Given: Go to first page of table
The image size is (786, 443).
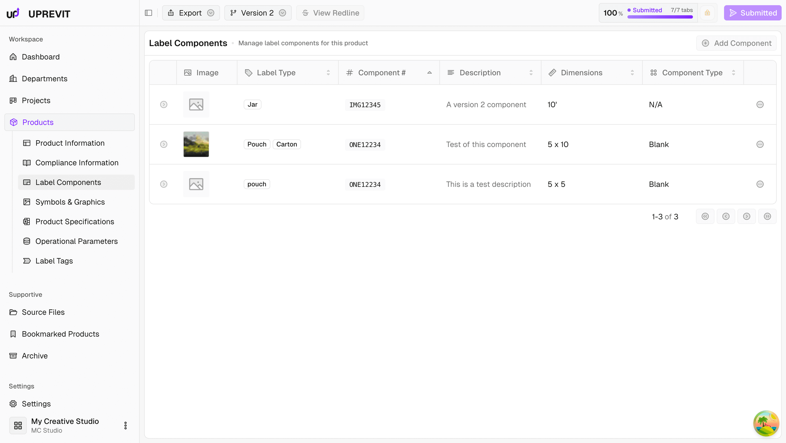Looking at the screenshot, I should (x=705, y=217).
